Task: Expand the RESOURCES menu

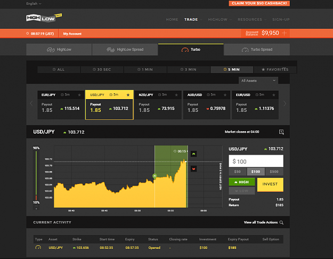Action: [252, 20]
